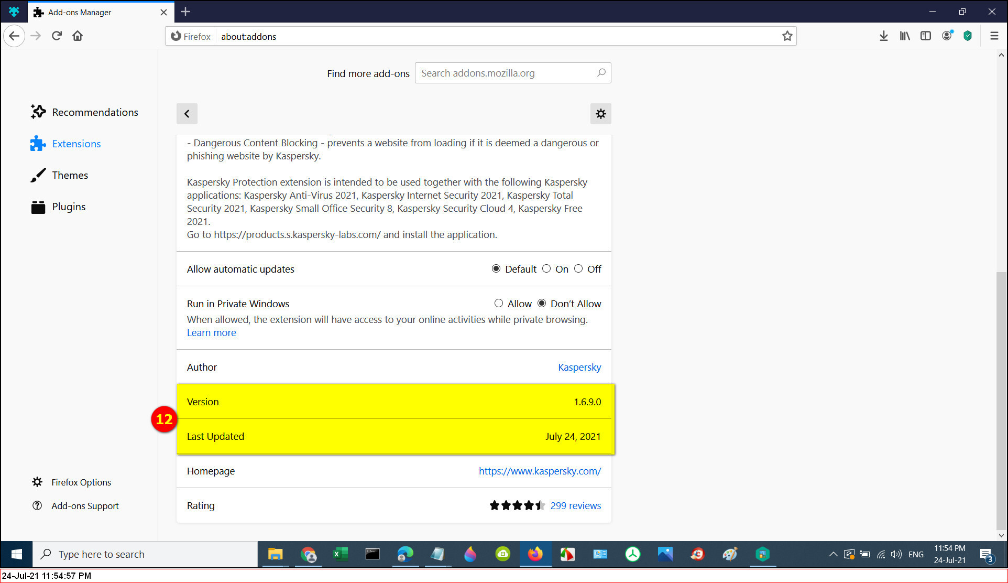1008x583 pixels.
Task: Show hidden system tray icons
Action: 833,554
